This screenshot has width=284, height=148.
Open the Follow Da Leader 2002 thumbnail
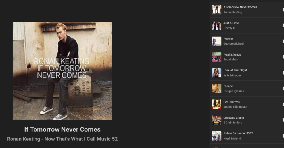(216, 136)
